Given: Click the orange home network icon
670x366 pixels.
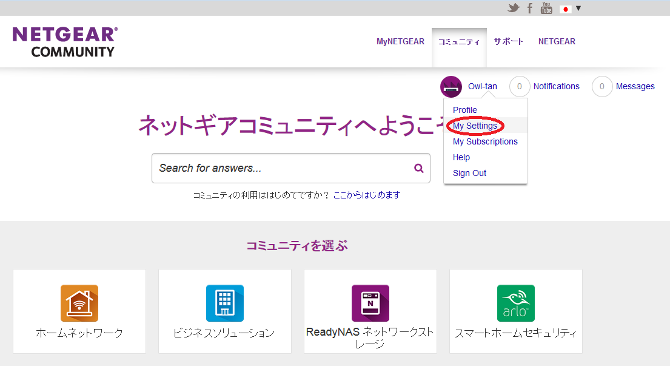Looking at the screenshot, I should tap(79, 303).
